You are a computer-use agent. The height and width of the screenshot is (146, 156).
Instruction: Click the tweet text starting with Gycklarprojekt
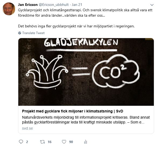(85, 13)
